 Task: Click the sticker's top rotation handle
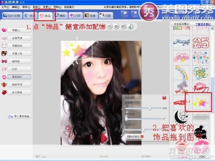tap(77, 38)
